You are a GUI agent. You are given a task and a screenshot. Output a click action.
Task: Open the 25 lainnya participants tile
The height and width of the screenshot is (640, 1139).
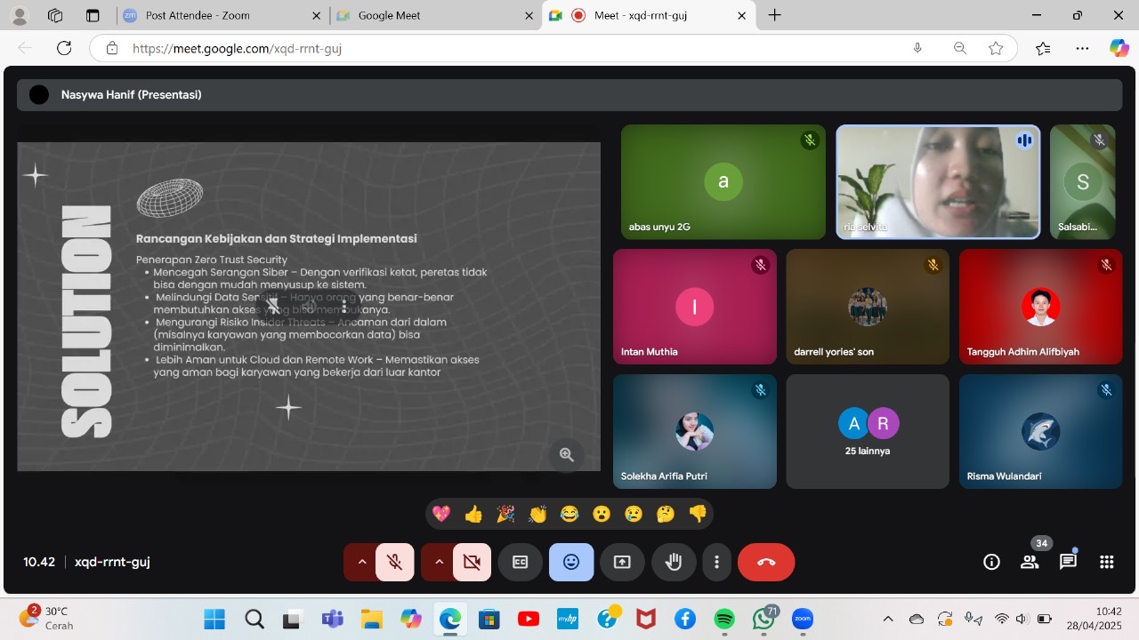click(x=868, y=431)
